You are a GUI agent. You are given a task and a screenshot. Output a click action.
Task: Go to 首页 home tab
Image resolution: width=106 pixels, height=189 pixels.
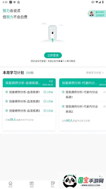point(11,184)
